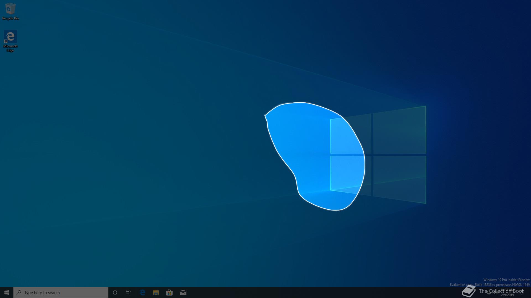Expand the hidden system tray icons chevron
This screenshot has width=531, height=298.
point(482,292)
